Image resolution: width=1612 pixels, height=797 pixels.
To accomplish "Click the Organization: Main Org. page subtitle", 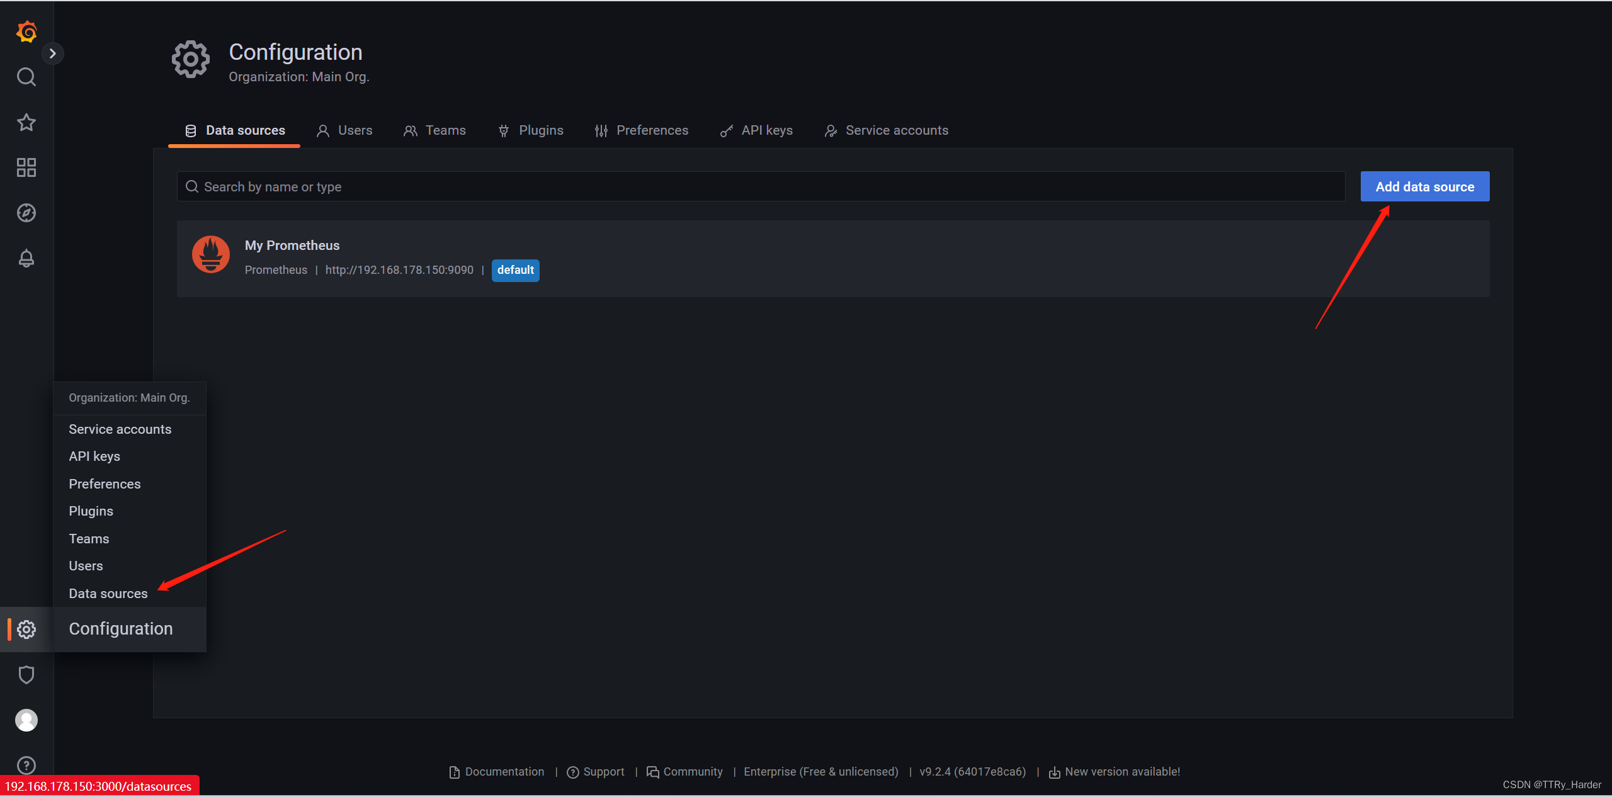I will point(299,77).
